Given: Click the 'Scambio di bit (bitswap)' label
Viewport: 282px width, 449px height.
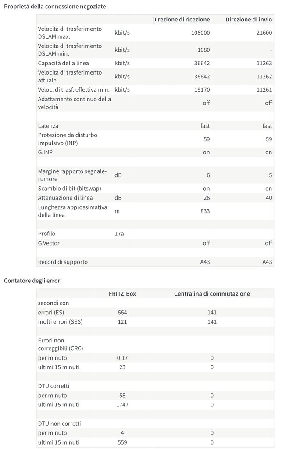Looking at the screenshot, I should coord(70,189).
